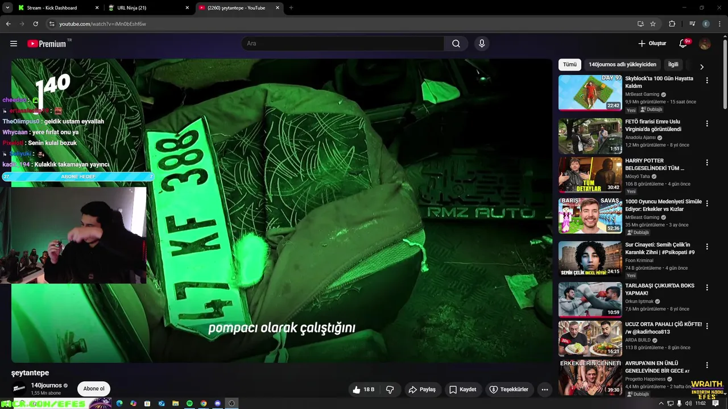Open options for 1000 Oyuncu Medeniyeti video
Screen dimensions: 728x409
(707, 203)
